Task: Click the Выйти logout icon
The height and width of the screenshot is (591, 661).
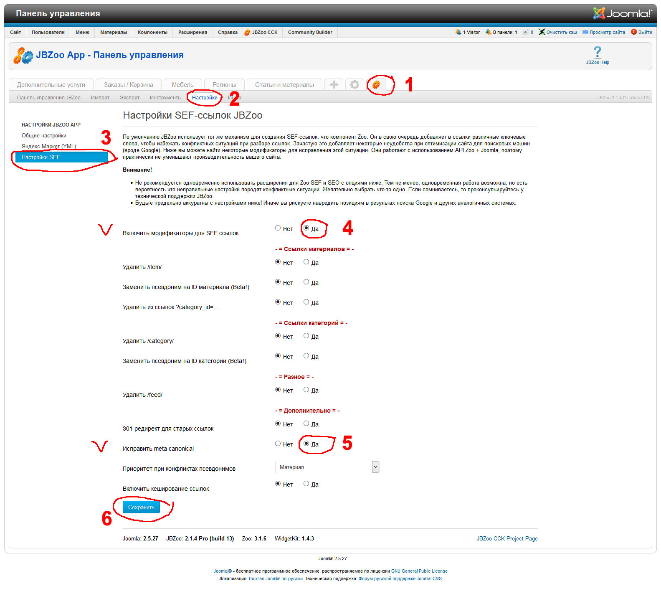Action: coord(633,32)
